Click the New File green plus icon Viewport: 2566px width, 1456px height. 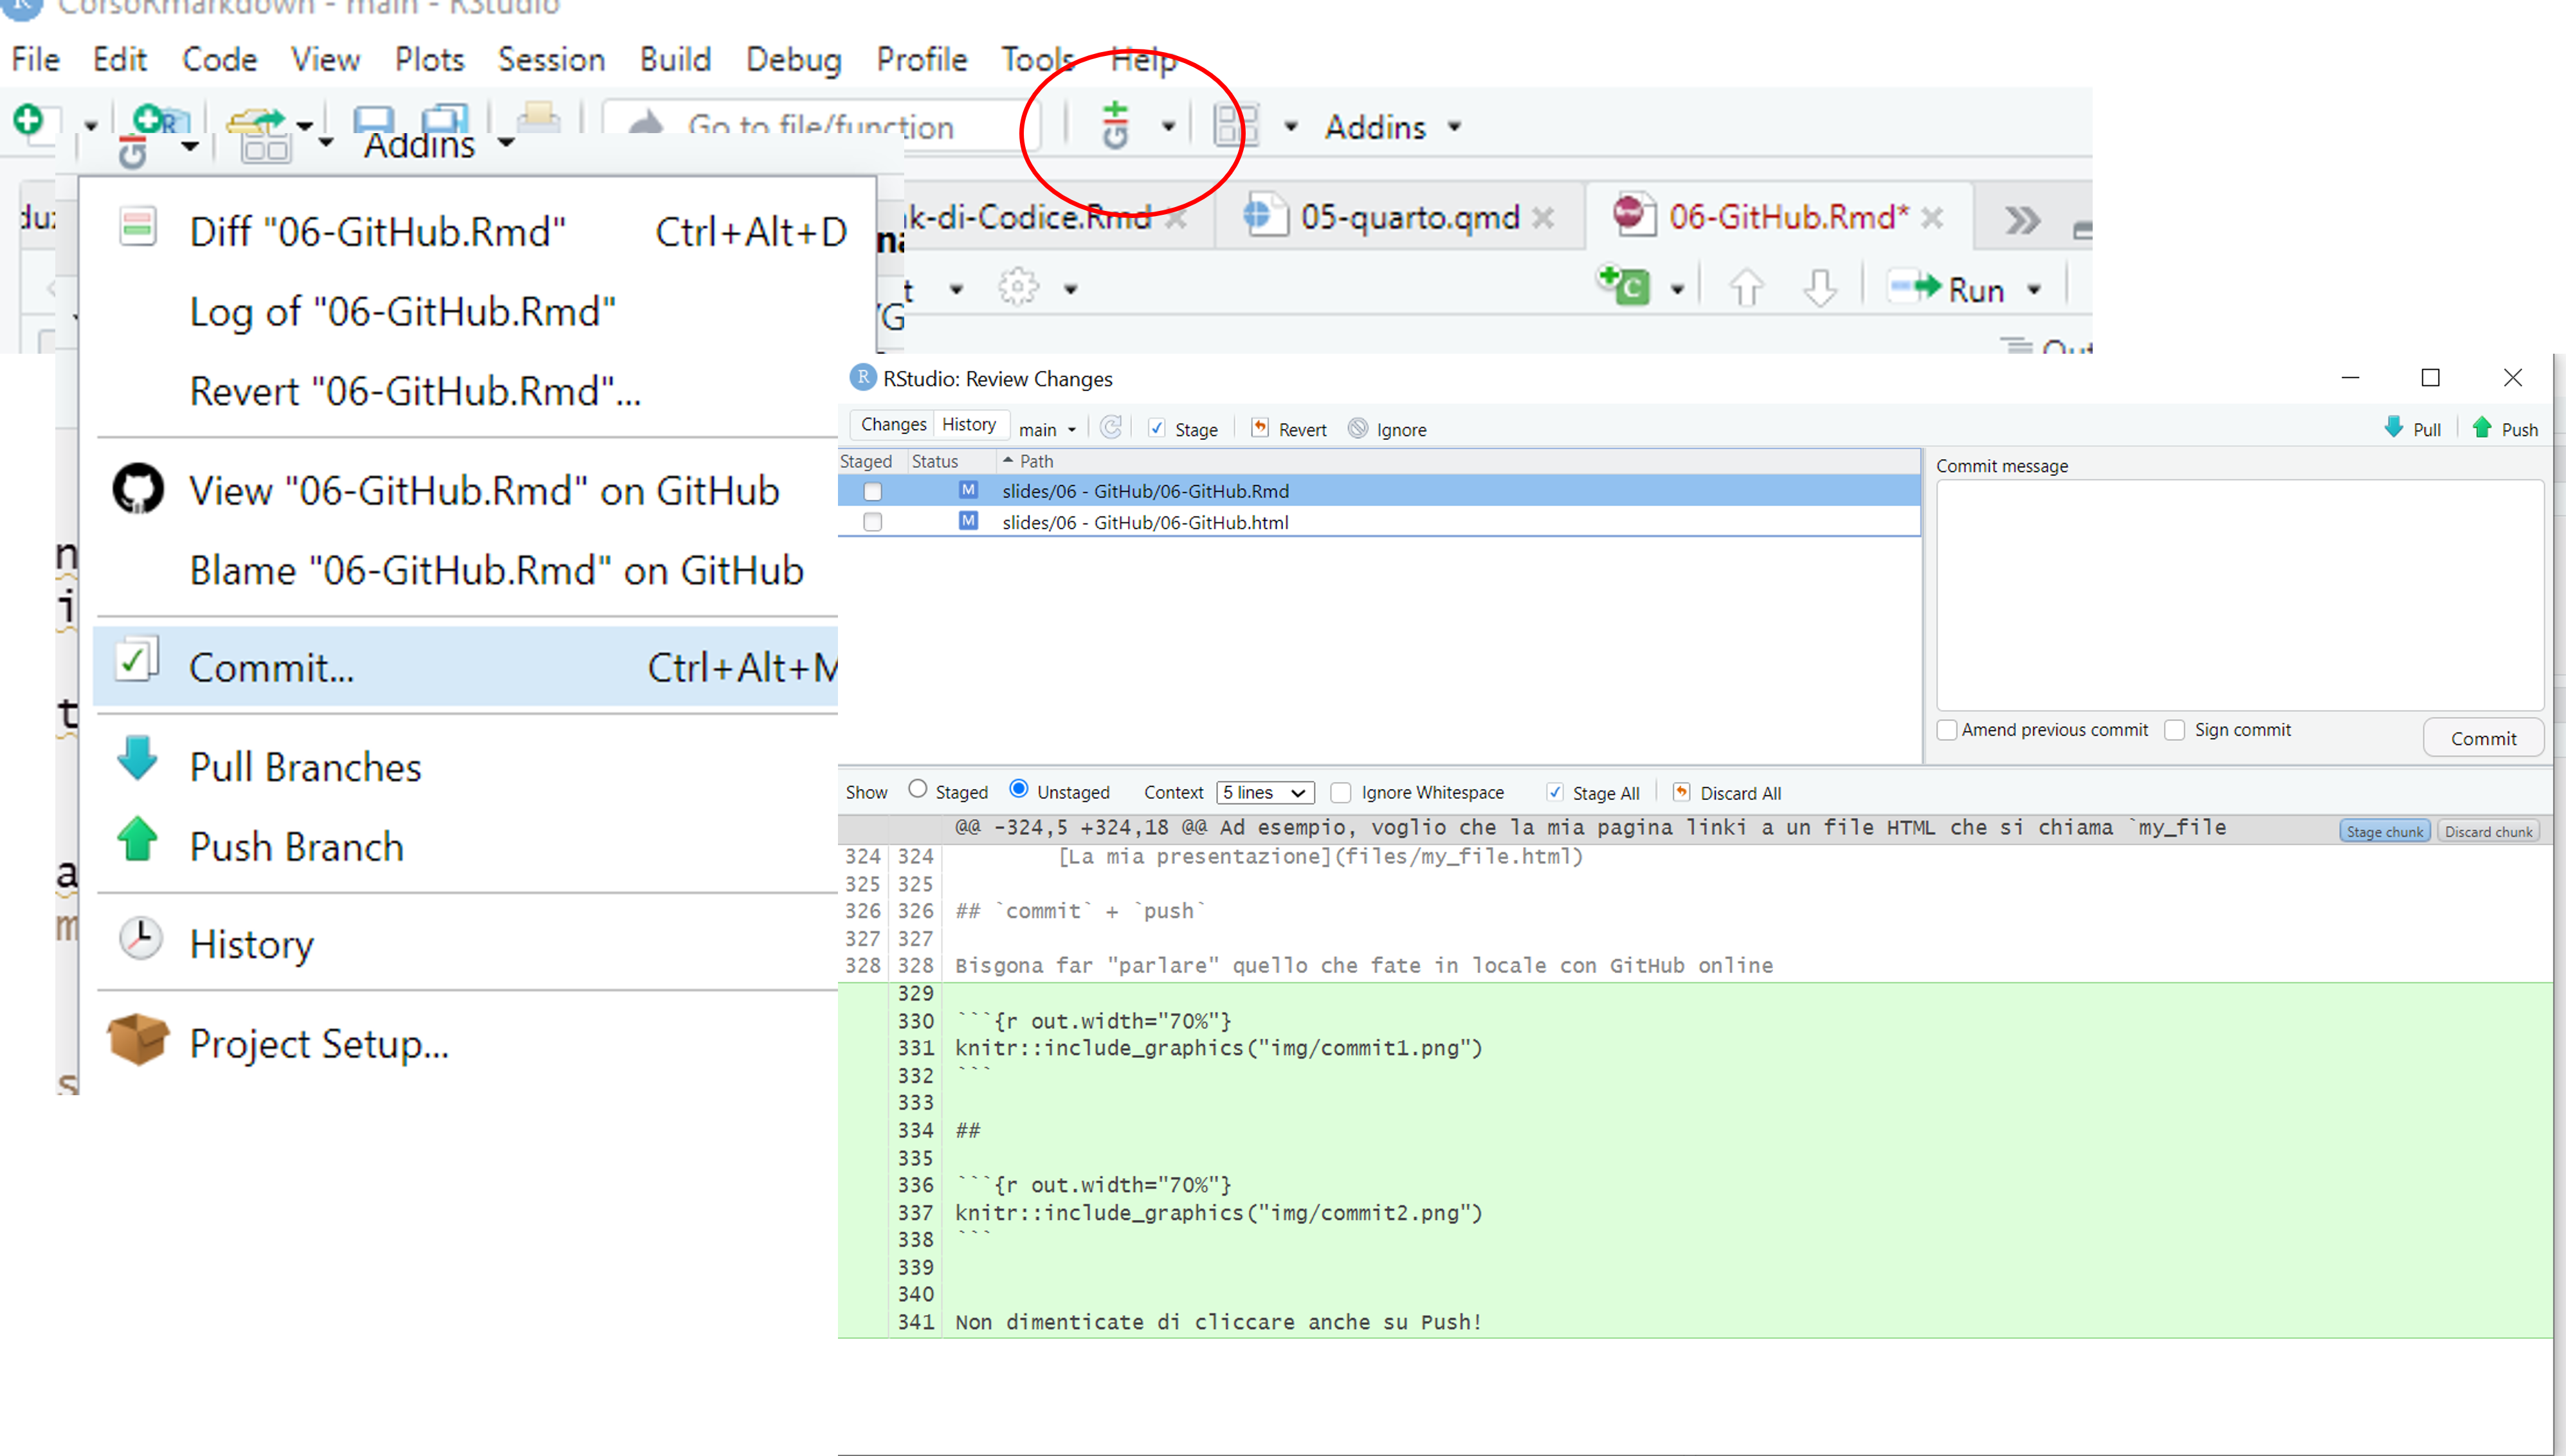(x=29, y=121)
